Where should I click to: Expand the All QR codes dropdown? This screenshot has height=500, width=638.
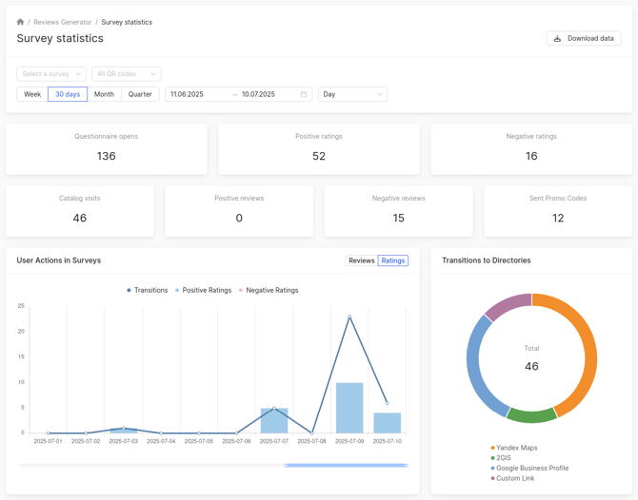tap(126, 73)
